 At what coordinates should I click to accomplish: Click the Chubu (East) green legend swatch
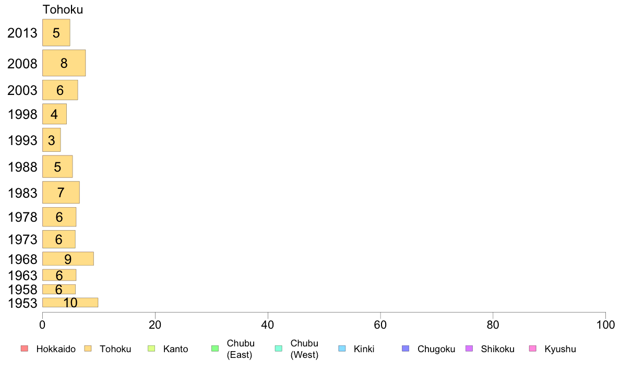pyautogui.click(x=215, y=349)
